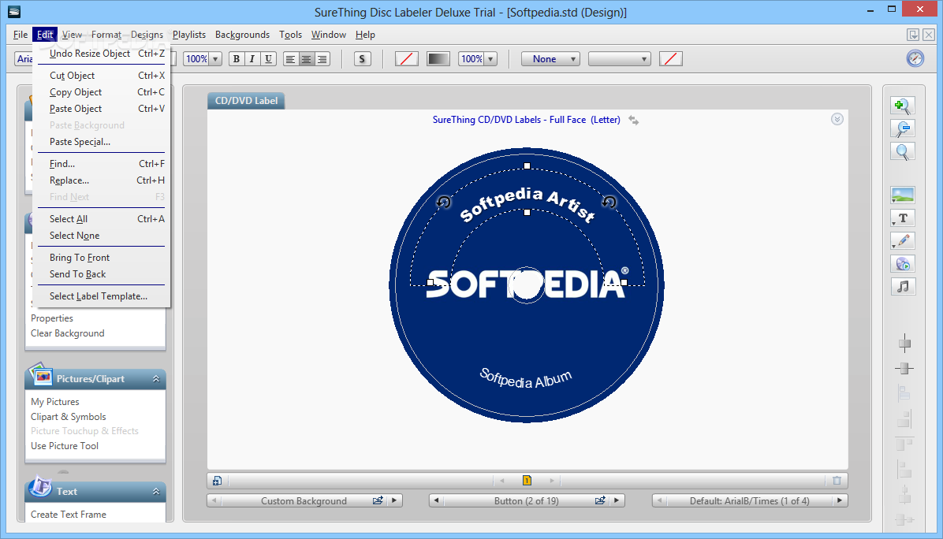Toggle Italic formatting

tap(252, 59)
